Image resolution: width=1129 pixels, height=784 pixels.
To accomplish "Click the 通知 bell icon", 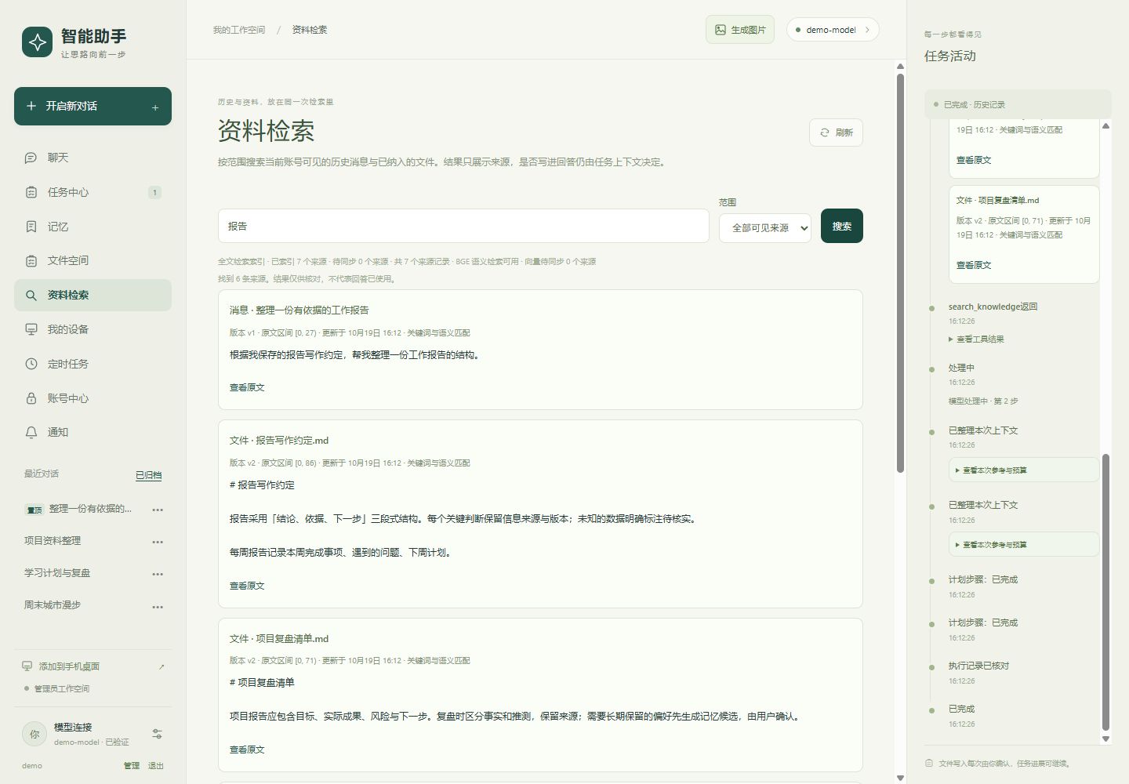I will (x=31, y=432).
